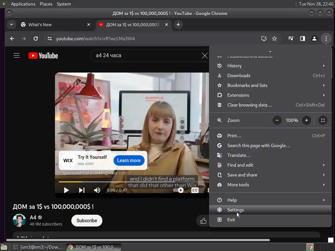Clear the YouTube search text
The width and height of the screenshot is (335, 251).
coord(204,56)
